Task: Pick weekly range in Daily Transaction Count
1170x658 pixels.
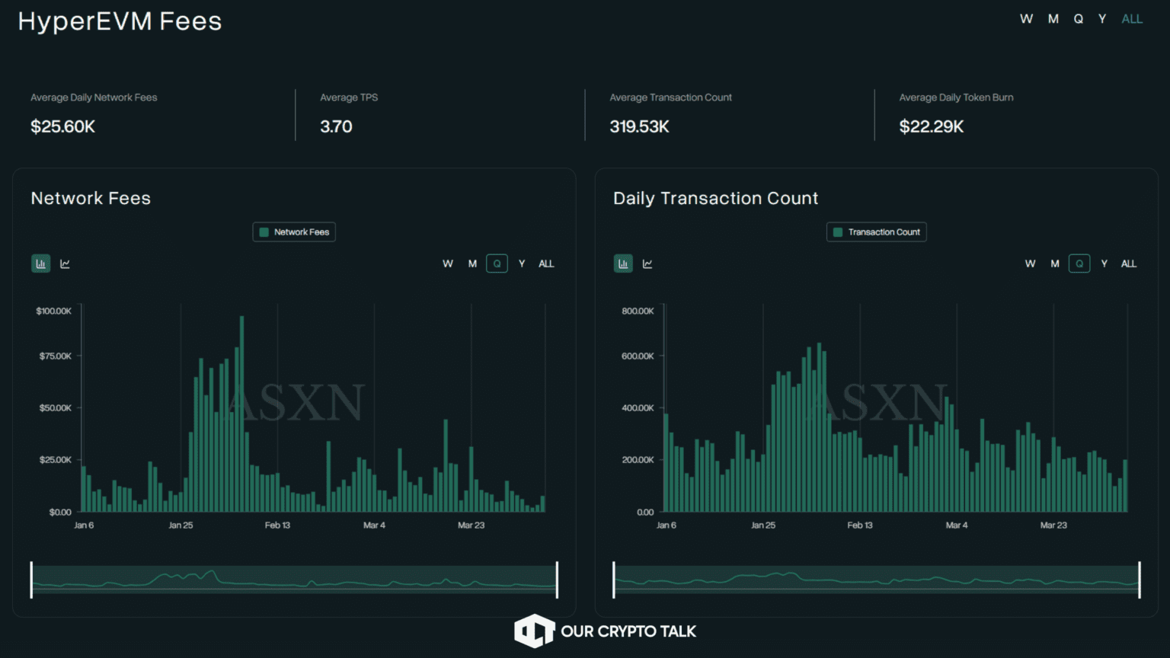Action: point(1030,264)
